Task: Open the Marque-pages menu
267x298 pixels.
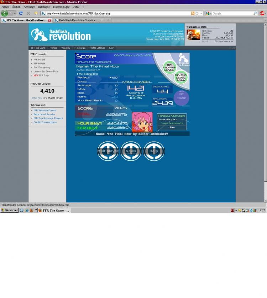Action: (x=61, y=7)
